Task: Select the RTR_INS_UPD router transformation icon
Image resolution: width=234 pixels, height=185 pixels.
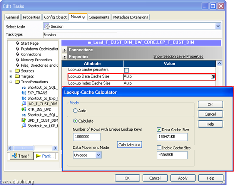Action: point(24,109)
